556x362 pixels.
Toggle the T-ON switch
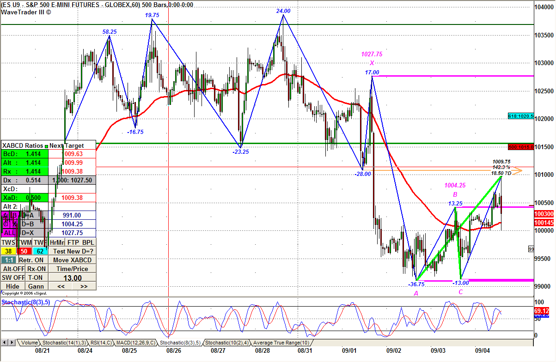[x=37, y=278]
